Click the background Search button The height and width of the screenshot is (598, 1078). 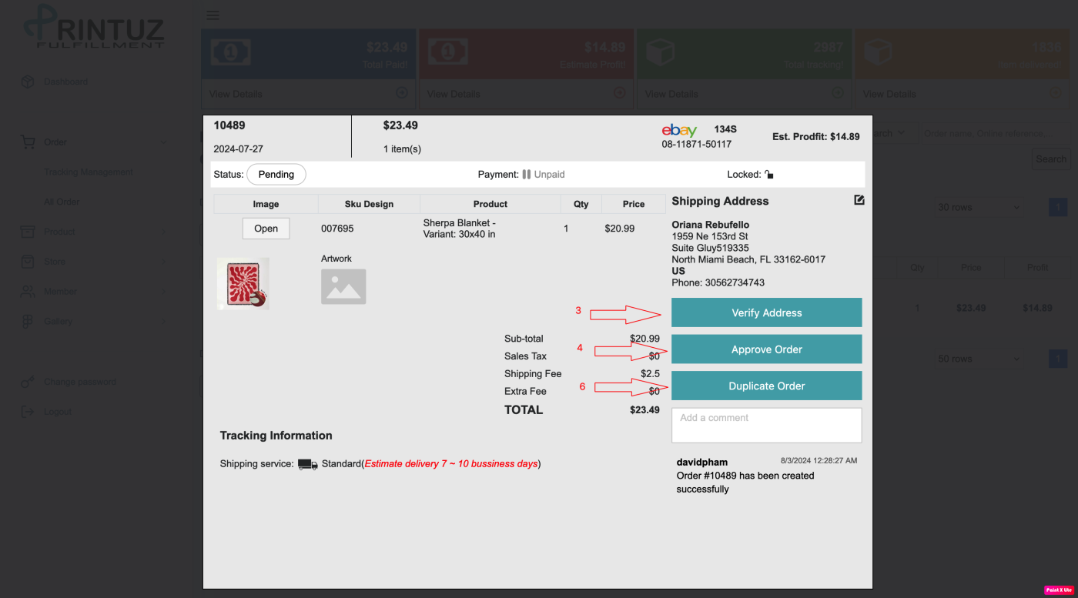click(x=1051, y=159)
